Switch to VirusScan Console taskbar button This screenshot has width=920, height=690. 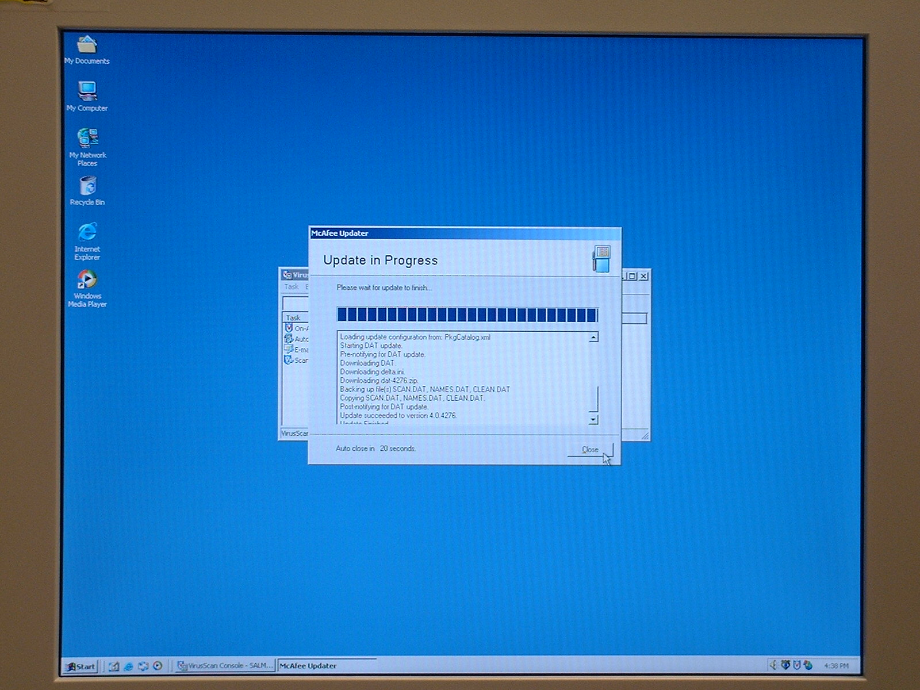point(225,666)
